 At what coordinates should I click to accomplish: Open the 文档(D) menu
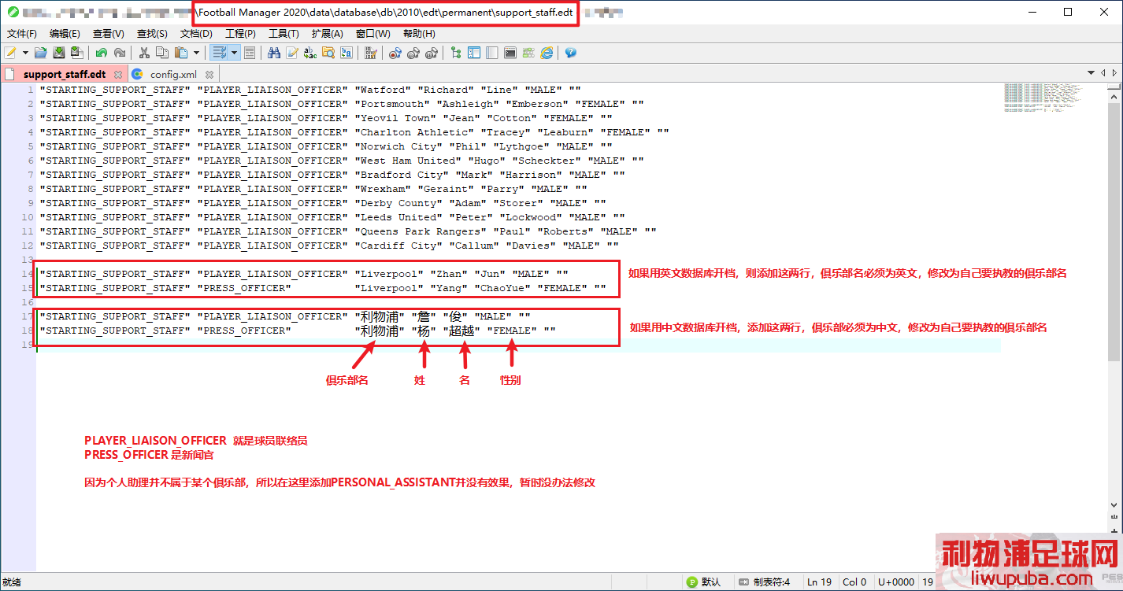196,34
